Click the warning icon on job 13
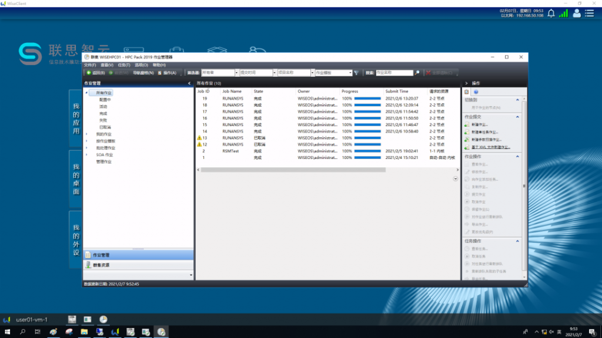602x338 pixels. (x=199, y=138)
